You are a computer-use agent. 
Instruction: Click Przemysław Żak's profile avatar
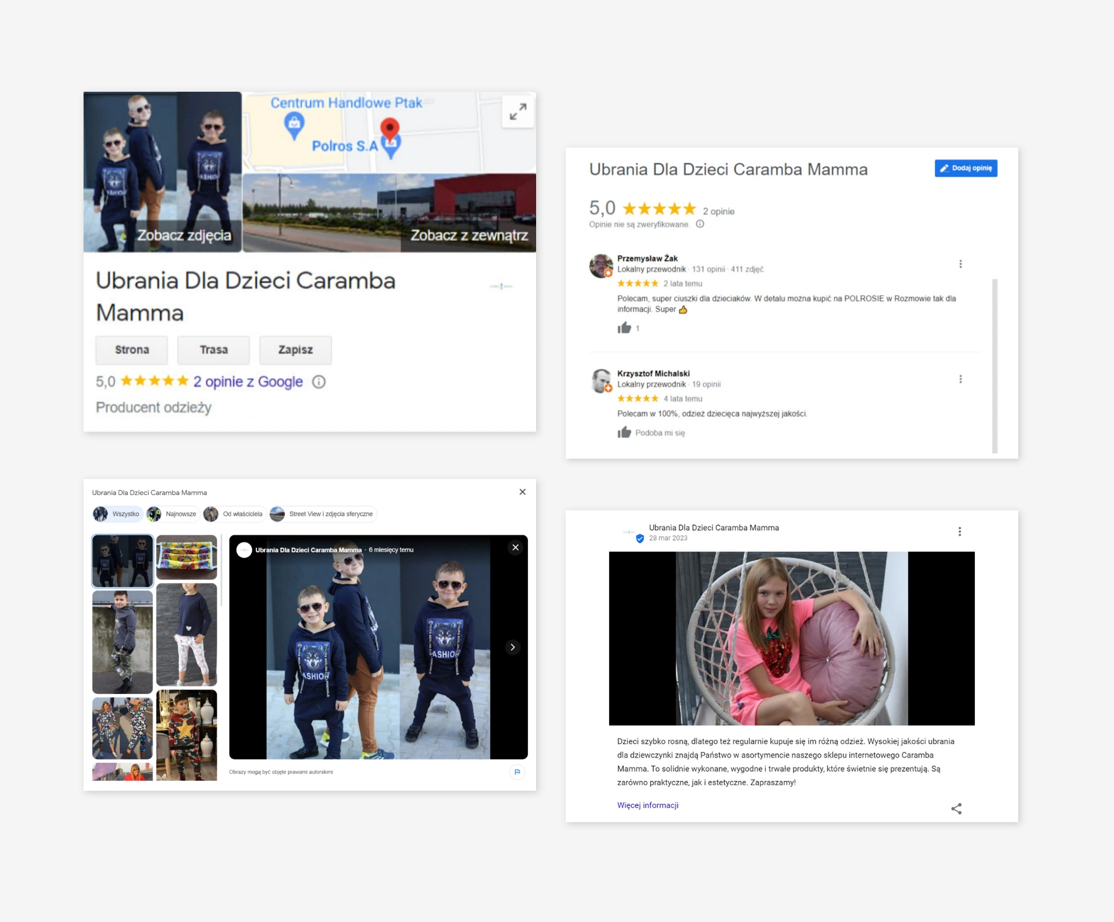tap(601, 266)
